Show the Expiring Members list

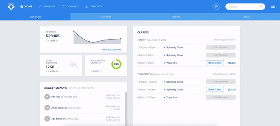[82, 88]
